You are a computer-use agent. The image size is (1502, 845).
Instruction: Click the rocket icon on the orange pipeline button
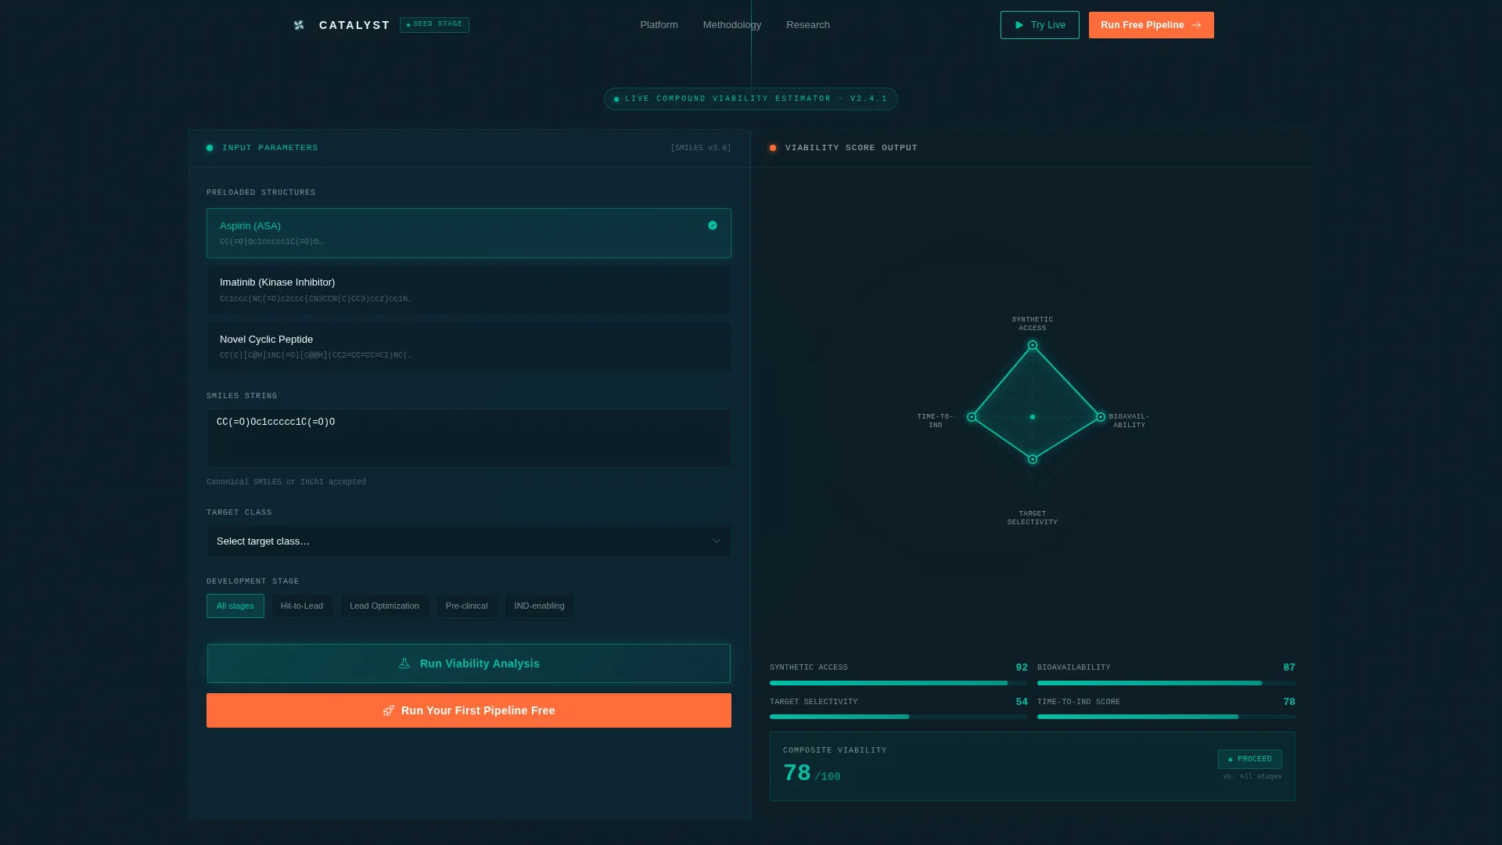click(388, 710)
